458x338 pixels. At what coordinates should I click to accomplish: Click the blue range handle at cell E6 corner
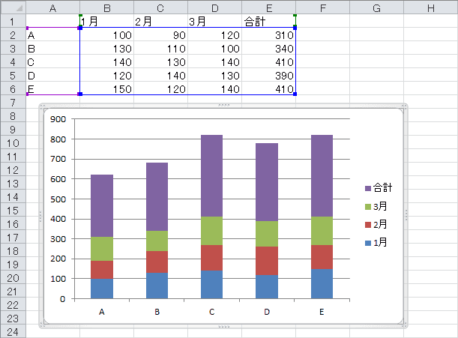click(295, 94)
